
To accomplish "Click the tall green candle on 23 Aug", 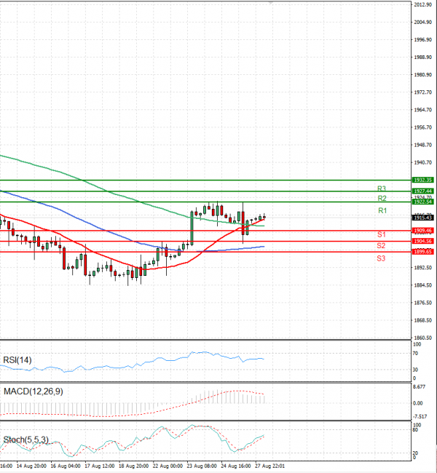I will [192, 228].
